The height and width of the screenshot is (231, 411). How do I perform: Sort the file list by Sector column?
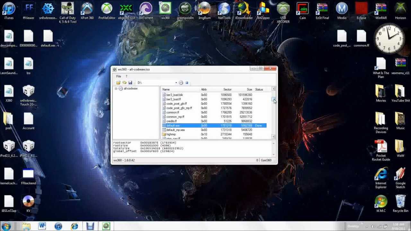pyautogui.click(x=227, y=90)
